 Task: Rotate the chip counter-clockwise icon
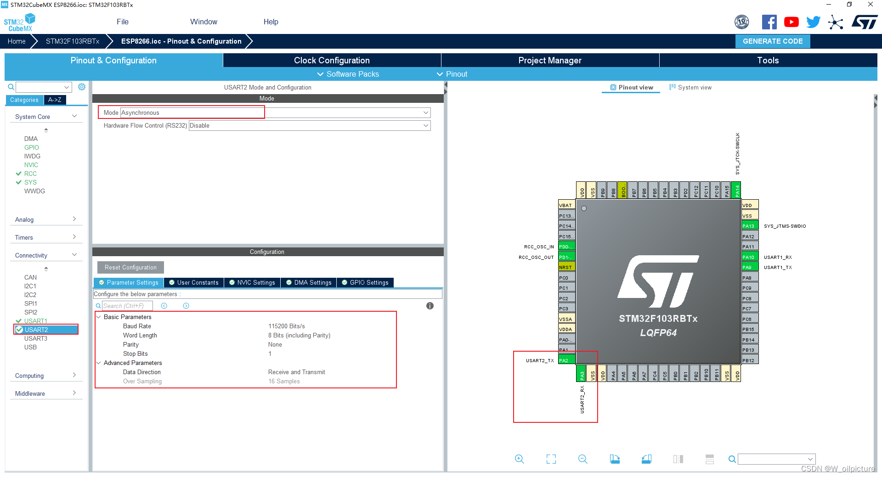pos(646,459)
